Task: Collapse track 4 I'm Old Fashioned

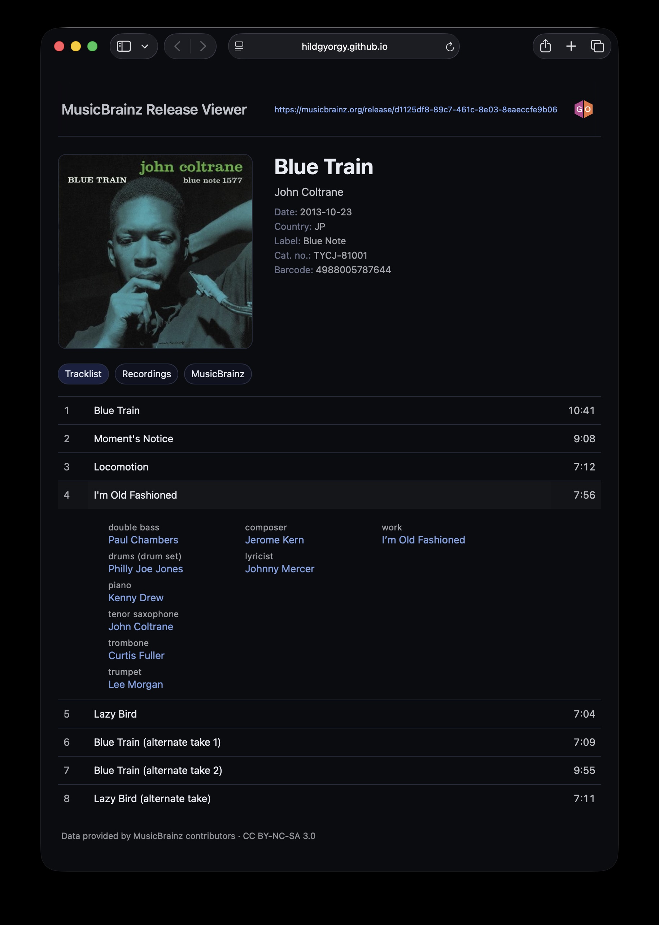Action: point(329,495)
